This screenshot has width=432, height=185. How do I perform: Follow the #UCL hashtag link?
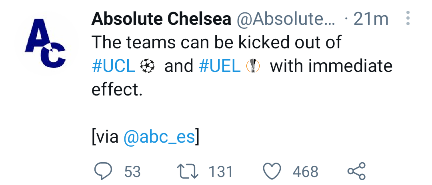(114, 66)
